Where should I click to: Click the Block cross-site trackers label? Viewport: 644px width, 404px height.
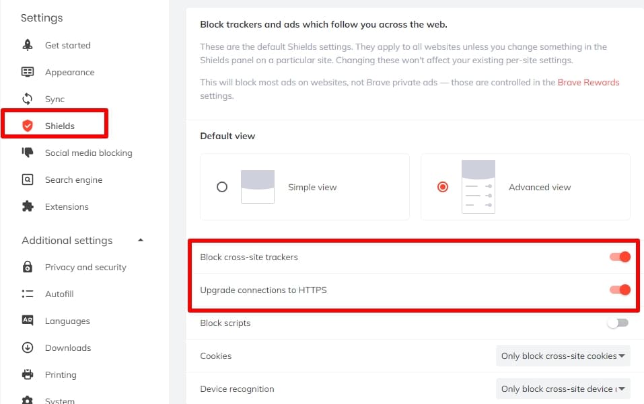[249, 257]
